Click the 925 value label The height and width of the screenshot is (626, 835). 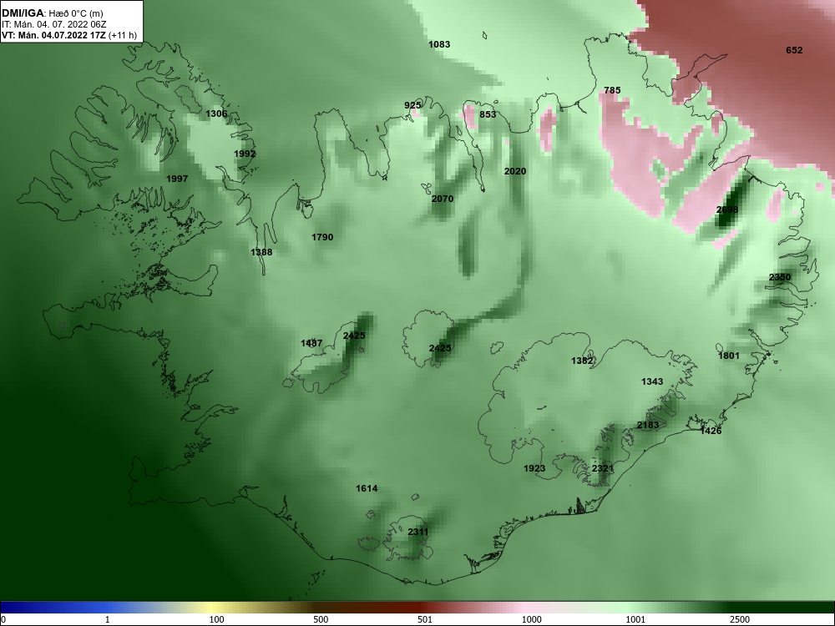(x=412, y=105)
